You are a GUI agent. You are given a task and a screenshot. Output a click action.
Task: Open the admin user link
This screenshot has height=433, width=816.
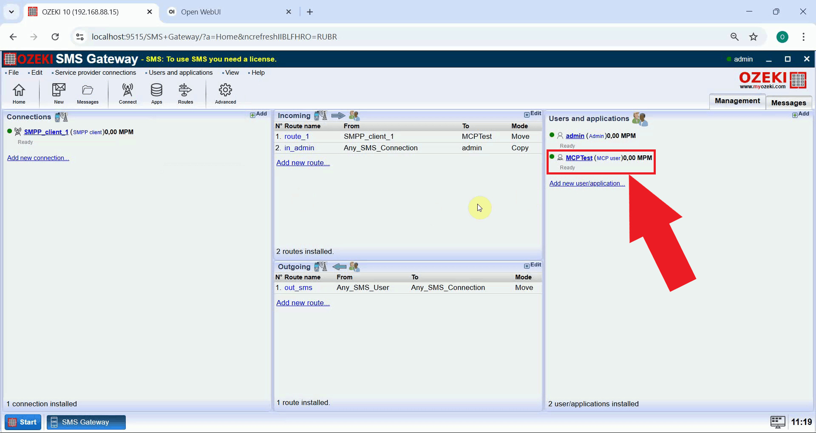coord(575,136)
